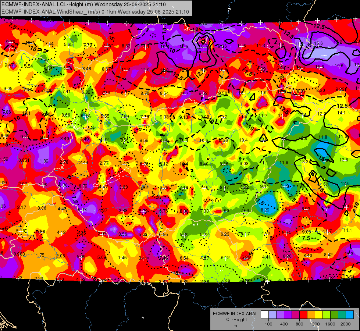Click the wind shear value '2.49'
Screen dimensions: 360x331
pyautogui.click(x=83, y=163)
